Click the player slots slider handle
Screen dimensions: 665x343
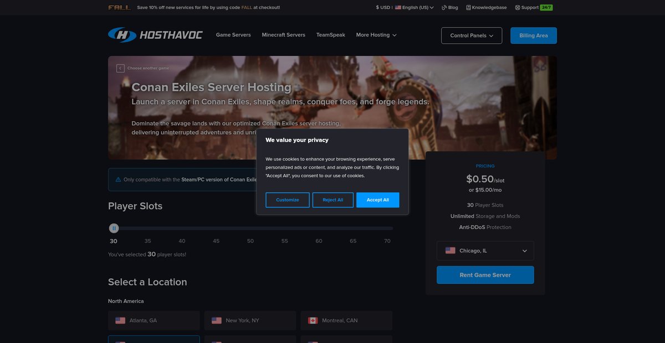coord(114,228)
